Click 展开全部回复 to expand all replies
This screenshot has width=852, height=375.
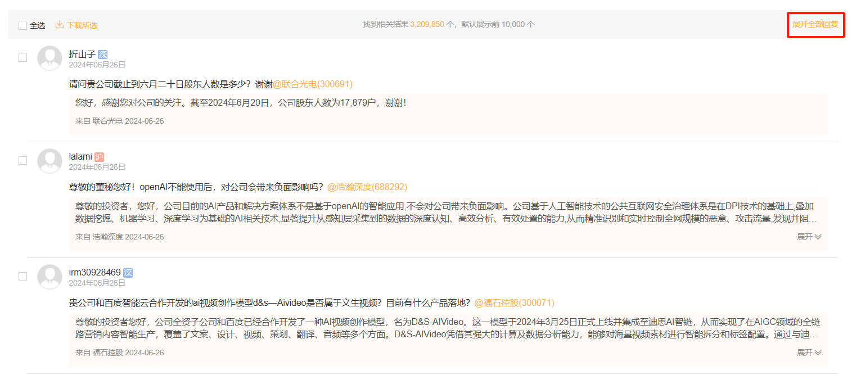[x=815, y=25]
